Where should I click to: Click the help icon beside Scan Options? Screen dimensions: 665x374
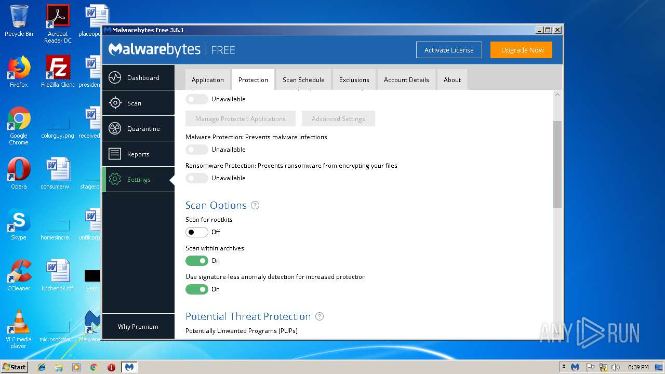[255, 205]
